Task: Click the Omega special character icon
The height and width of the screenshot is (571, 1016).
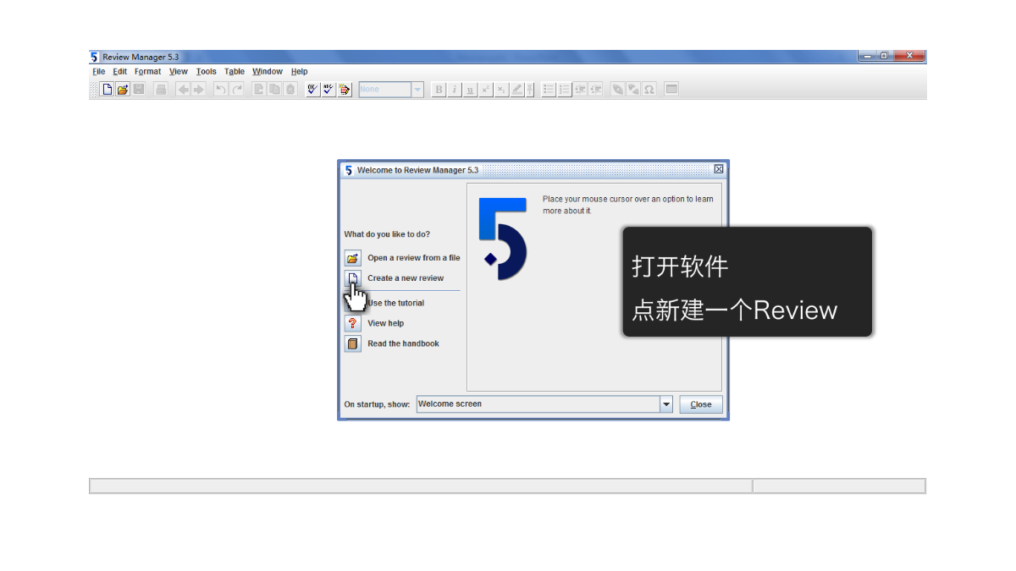Action: point(649,89)
